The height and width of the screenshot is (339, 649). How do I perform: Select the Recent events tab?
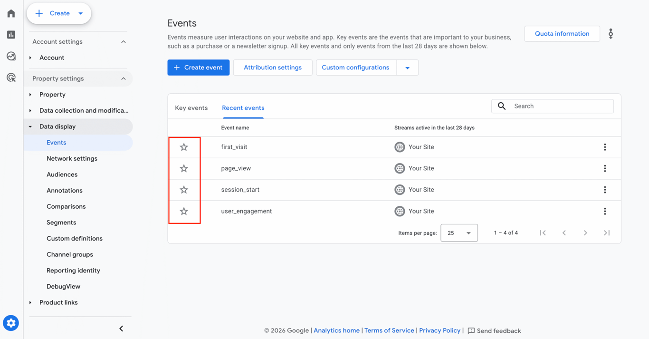coord(243,108)
